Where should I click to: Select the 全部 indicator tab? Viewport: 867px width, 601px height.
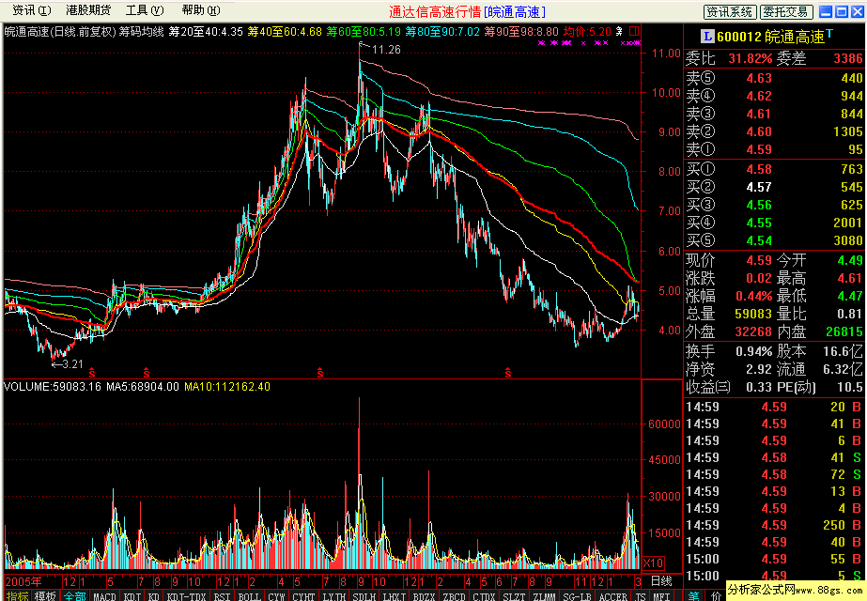pyautogui.click(x=74, y=596)
